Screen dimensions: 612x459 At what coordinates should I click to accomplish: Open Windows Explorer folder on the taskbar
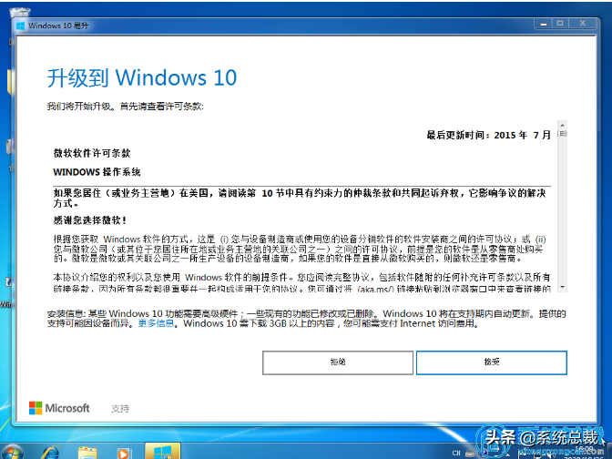[x=87, y=453]
